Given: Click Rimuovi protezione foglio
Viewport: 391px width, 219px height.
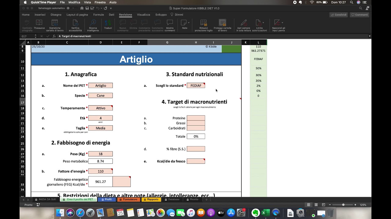Looking at the screenshot, I should click(204, 25).
